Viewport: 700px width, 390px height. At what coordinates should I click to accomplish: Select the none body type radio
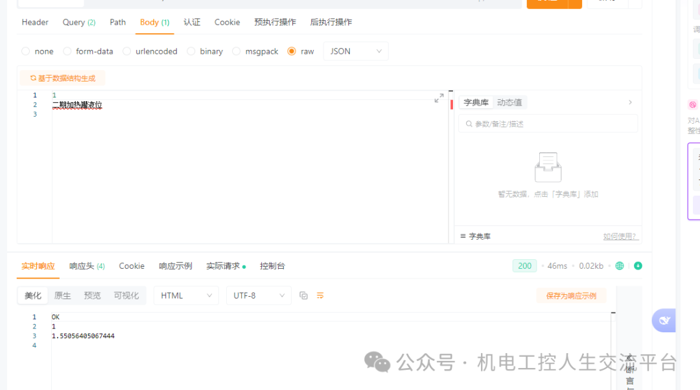tap(26, 51)
